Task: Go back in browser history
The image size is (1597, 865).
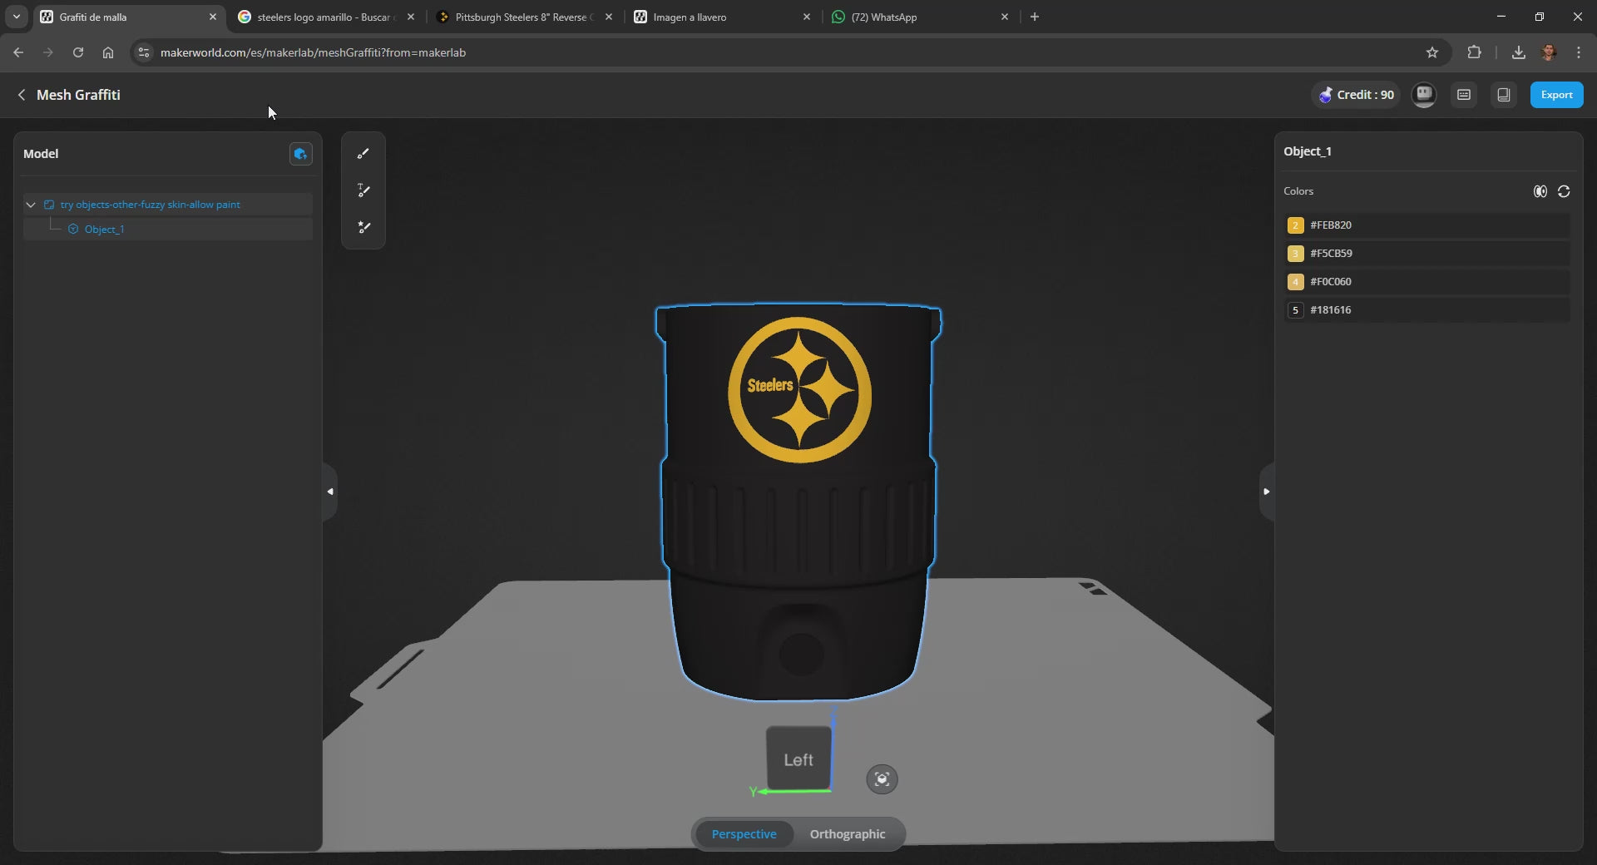Action: pyautogui.click(x=18, y=52)
